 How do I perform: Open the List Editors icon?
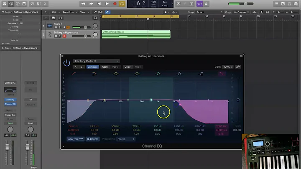tap(276, 4)
